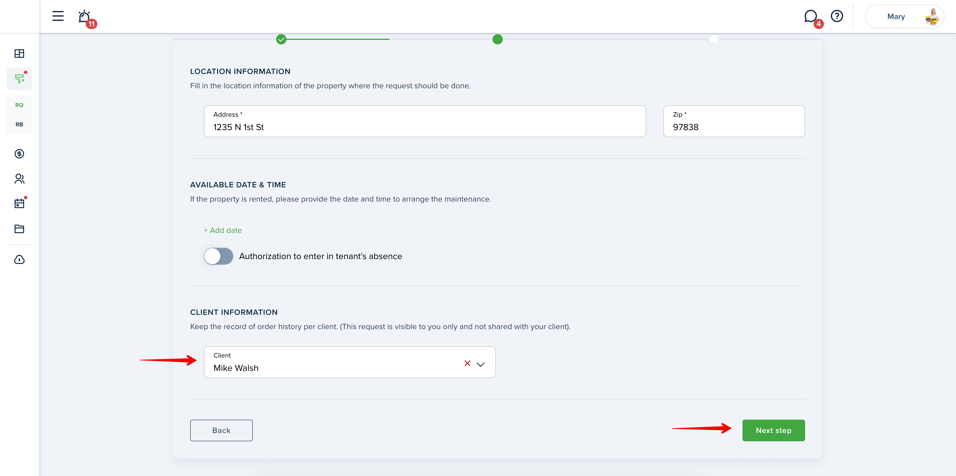
Task: Click the completed first step checkmark
Action: tap(281, 39)
